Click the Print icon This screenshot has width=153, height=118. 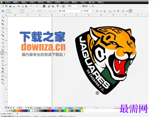(x=14, y=6)
